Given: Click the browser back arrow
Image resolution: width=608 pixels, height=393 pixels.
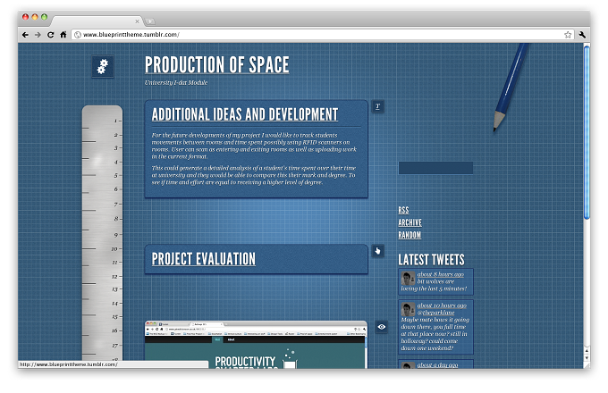Looking at the screenshot, I should pos(25,35).
